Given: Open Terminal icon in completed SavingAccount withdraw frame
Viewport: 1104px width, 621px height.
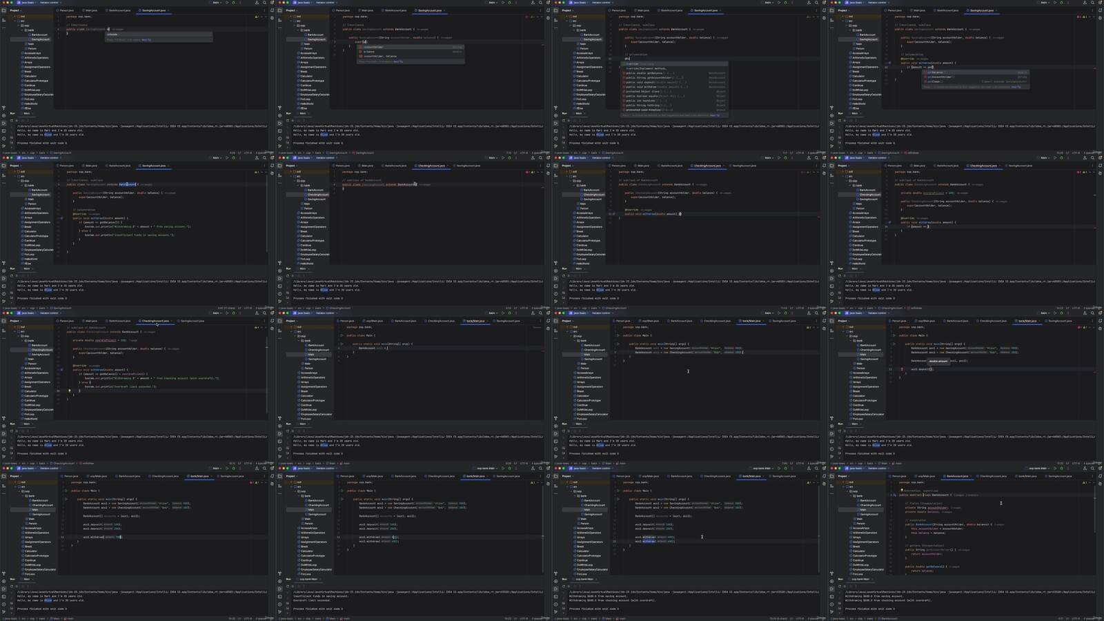Looking at the screenshot, I should [3, 286].
